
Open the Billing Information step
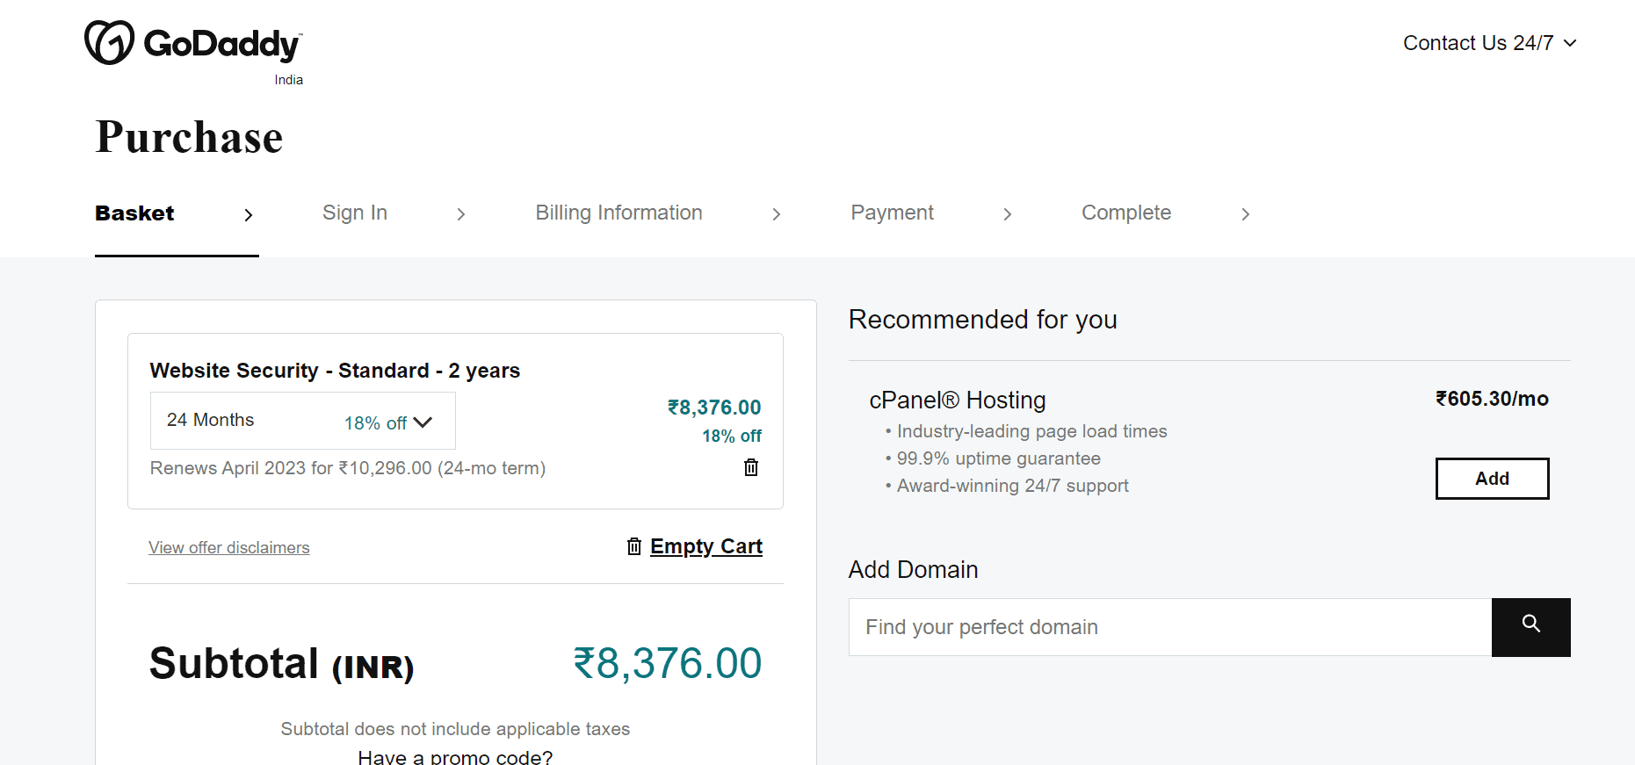619,213
